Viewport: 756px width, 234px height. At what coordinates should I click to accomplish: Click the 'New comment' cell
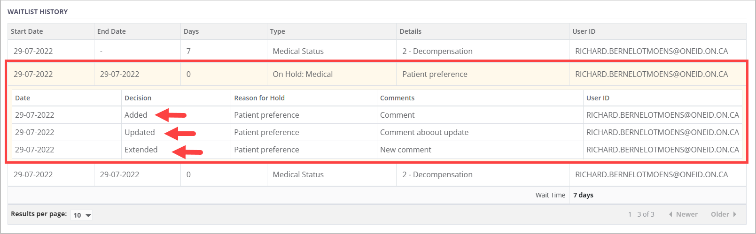click(x=405, y=150)
